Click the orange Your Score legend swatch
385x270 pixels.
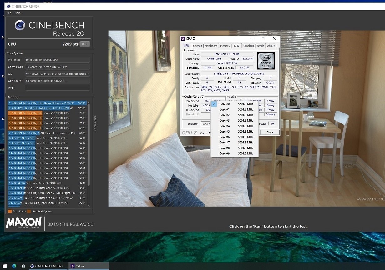point(10,212)
